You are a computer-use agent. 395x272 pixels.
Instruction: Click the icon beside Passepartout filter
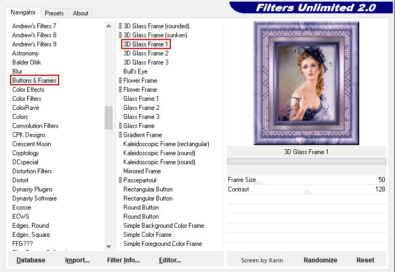point(120,180)
